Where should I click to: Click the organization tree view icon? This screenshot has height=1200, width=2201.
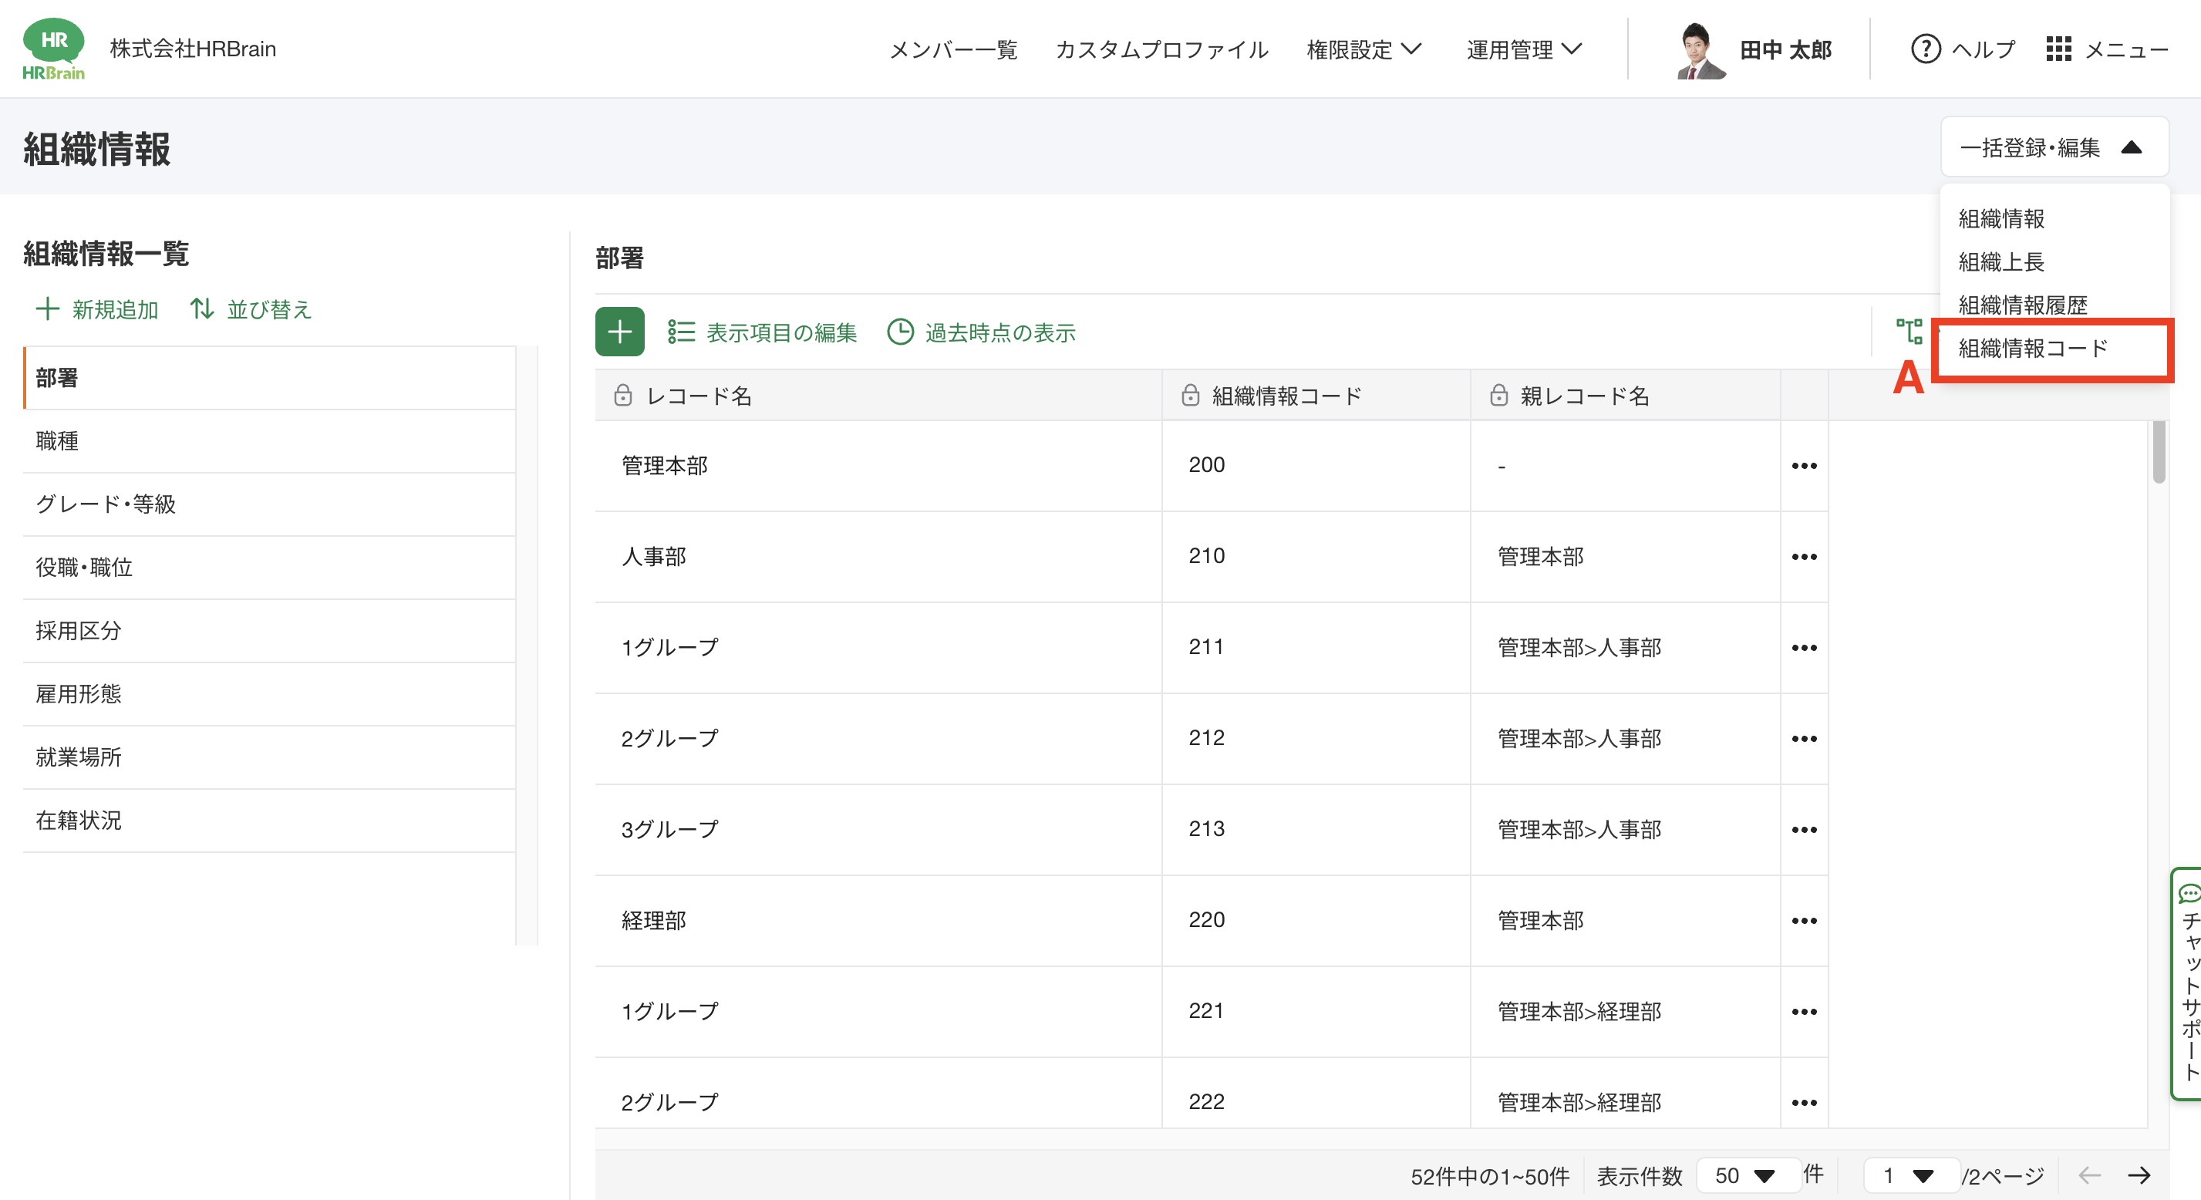1909,332
